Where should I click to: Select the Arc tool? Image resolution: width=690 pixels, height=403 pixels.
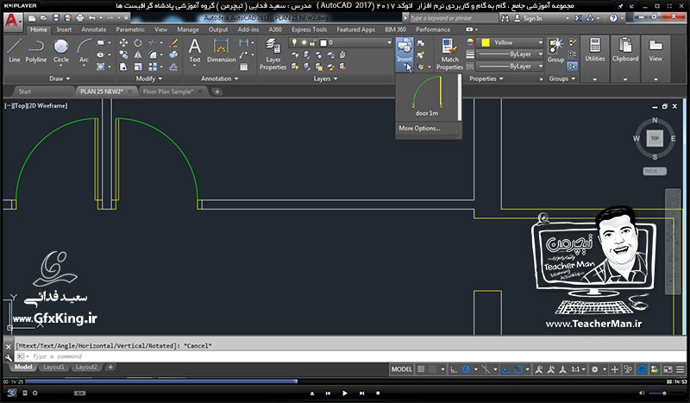point(84,50)
